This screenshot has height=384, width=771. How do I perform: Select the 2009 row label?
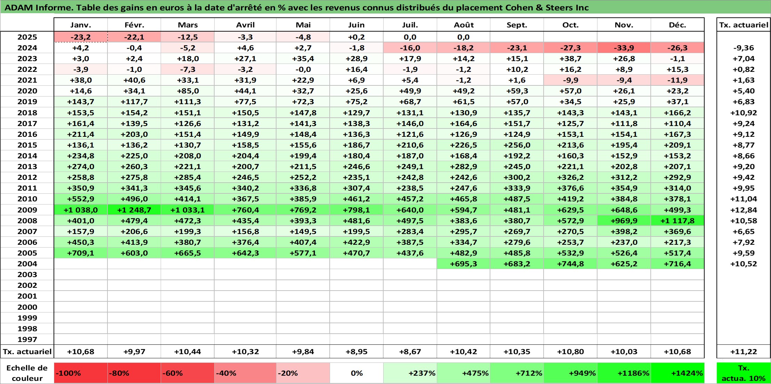point(27,210)
